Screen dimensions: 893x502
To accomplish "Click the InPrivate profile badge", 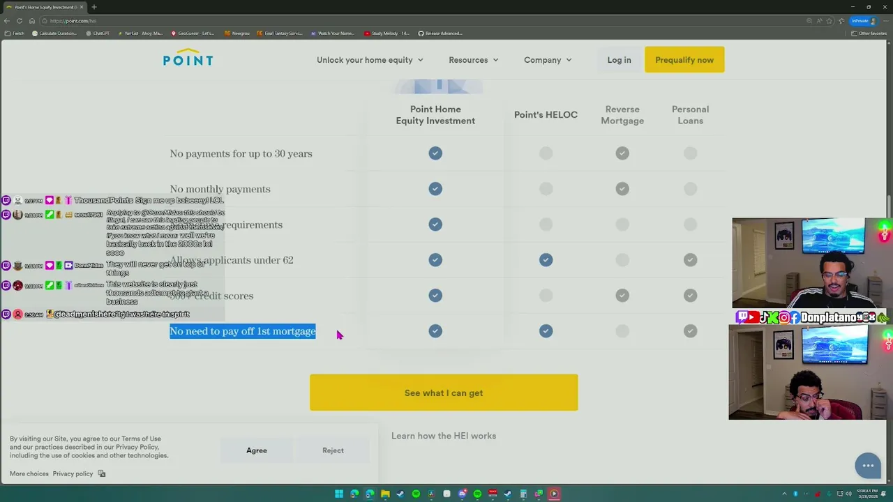I will coord(864,21).
